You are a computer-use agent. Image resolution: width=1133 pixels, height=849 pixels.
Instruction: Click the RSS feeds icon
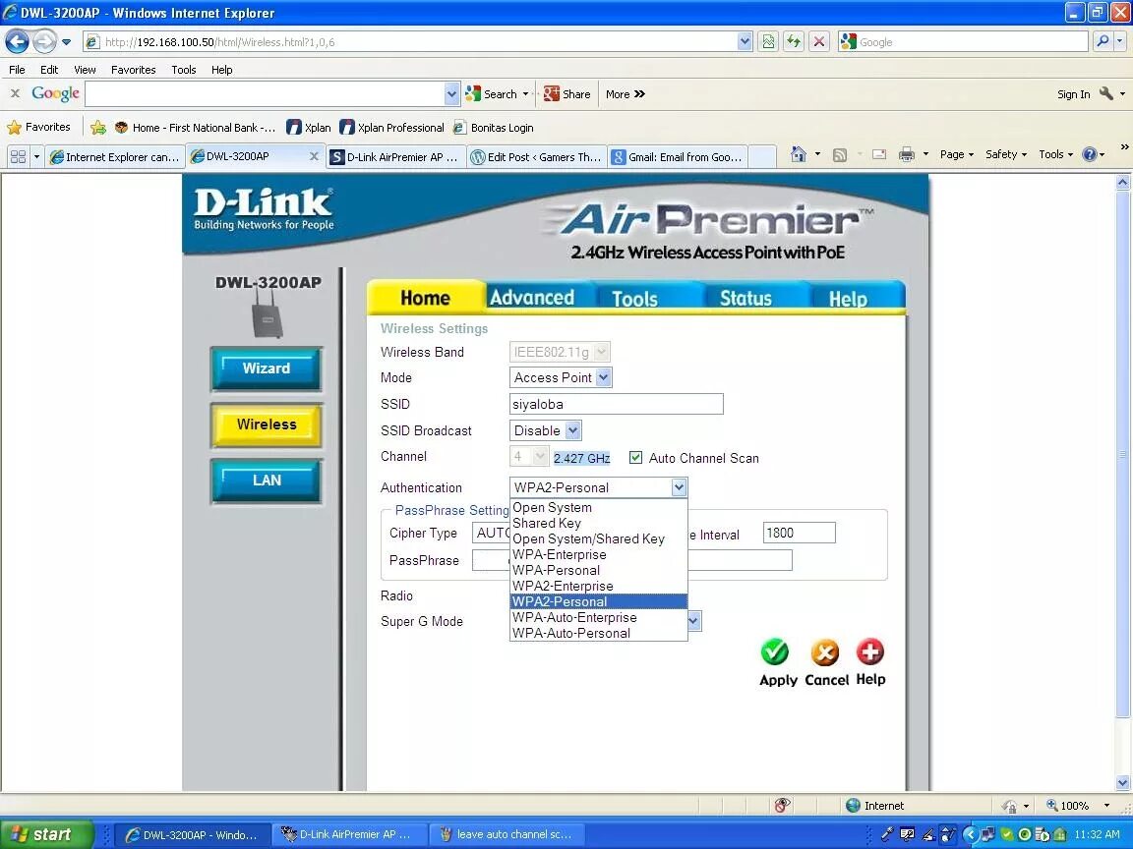pos(840,154)
